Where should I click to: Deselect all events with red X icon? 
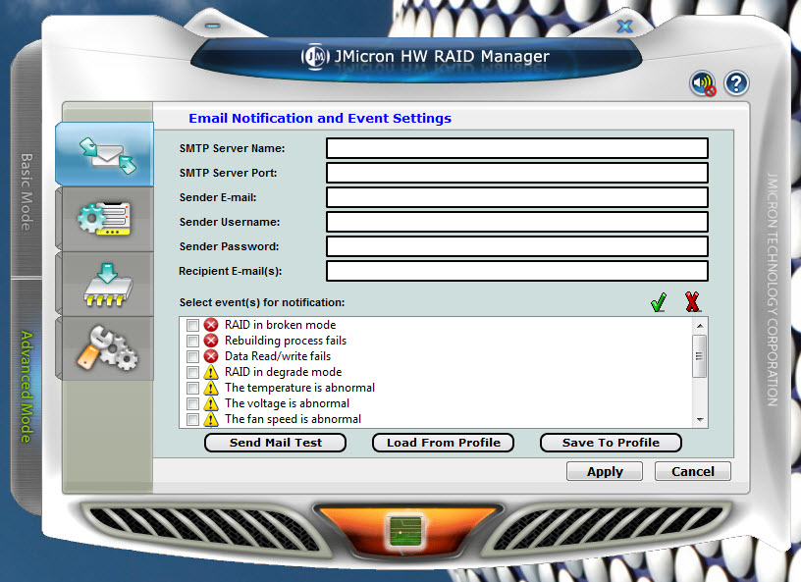coord(692,302)
